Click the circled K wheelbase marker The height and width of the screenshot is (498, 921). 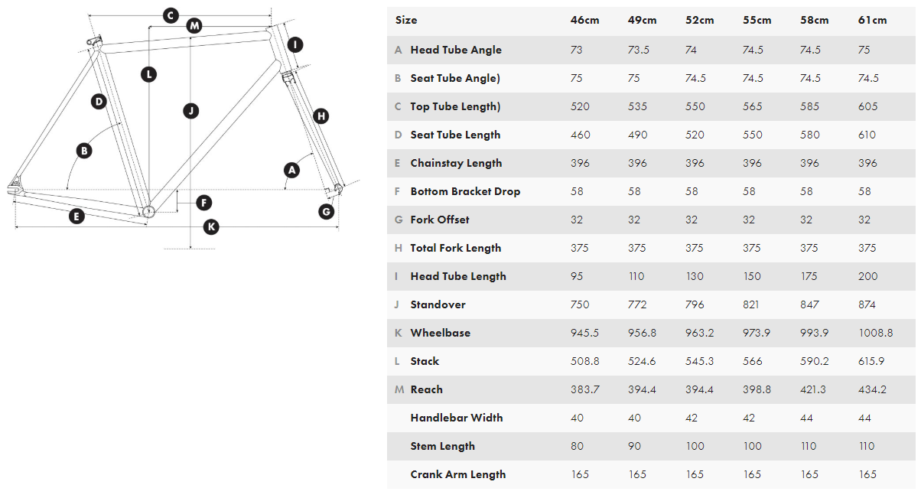211,226
